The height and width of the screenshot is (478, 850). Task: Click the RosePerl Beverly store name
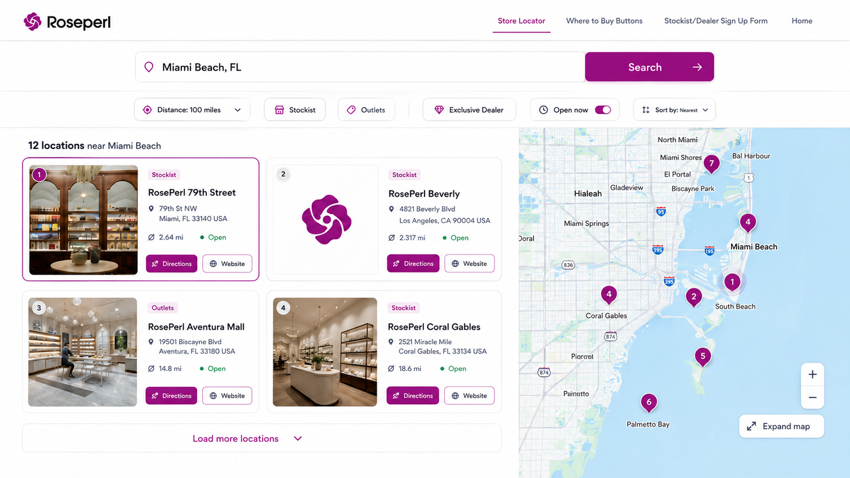[x=424, y=194]
